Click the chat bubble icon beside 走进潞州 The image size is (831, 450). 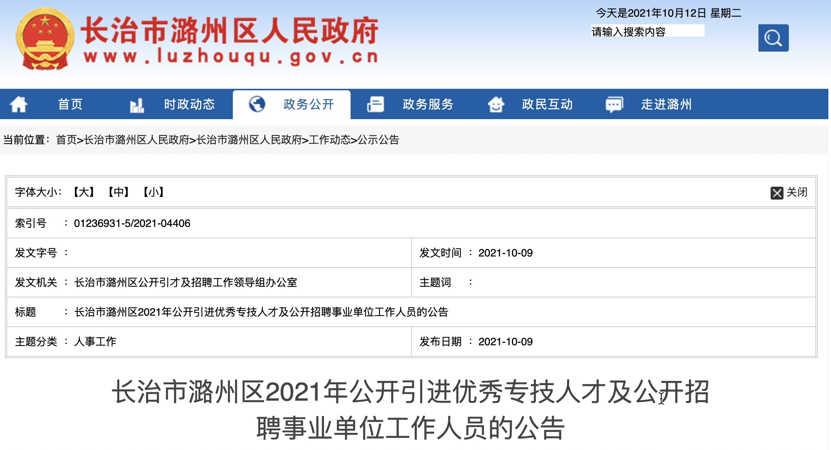click(x=614, y=104)
